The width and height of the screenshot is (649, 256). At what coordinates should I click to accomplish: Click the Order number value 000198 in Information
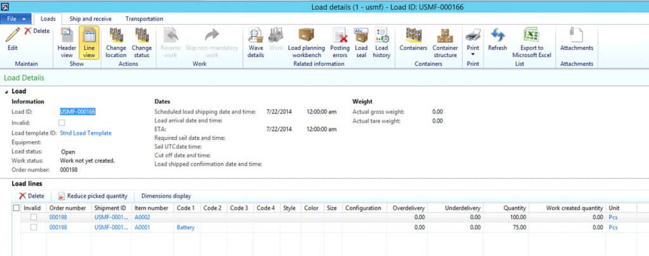(68, 170)
